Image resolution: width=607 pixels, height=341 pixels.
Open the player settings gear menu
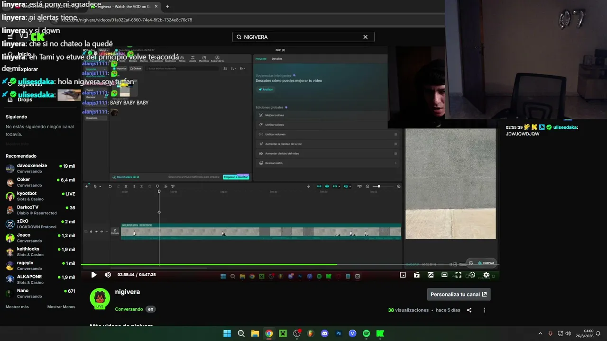coord(486,275)
